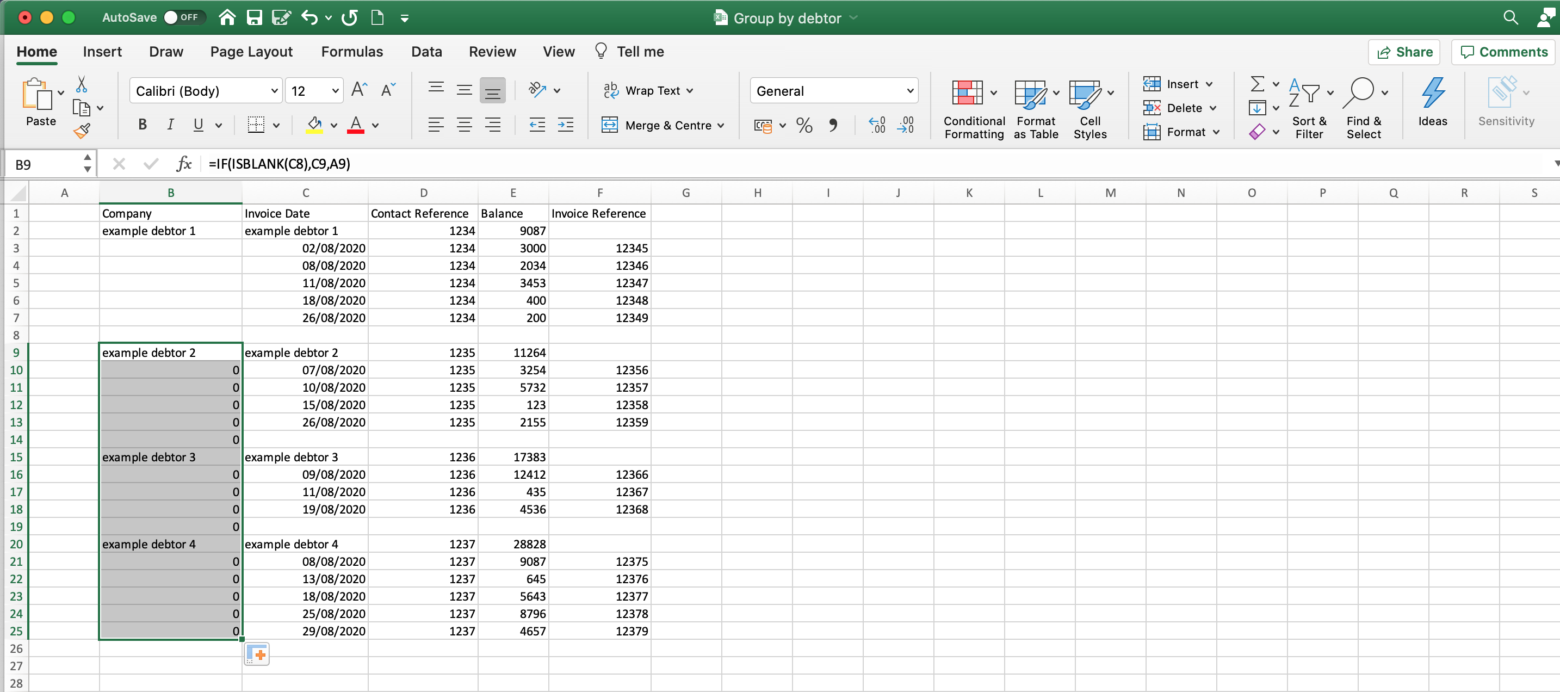Toggle Bottom Align
1560x692 pixels.
(x=493, y=90)
